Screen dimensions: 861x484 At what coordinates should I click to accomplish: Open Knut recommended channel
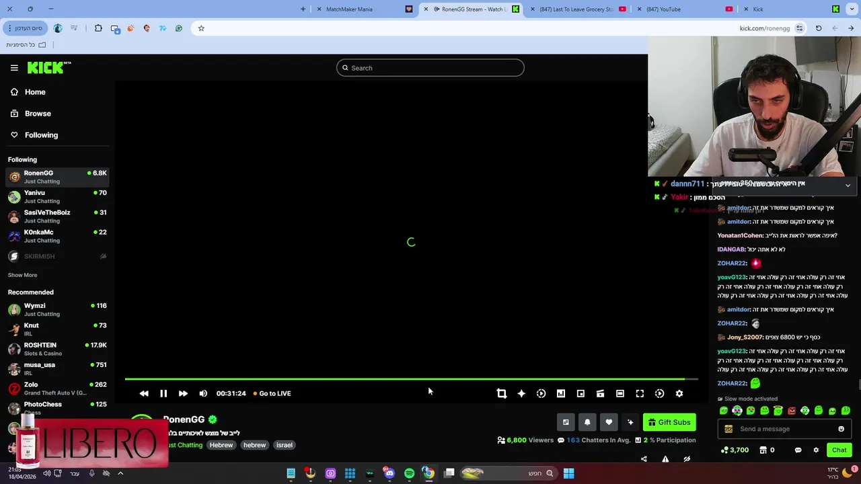[57, 329]
